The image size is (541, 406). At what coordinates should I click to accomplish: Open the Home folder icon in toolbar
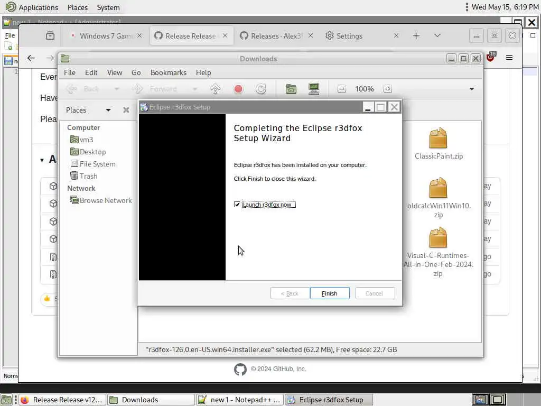(x=291, y=89)
